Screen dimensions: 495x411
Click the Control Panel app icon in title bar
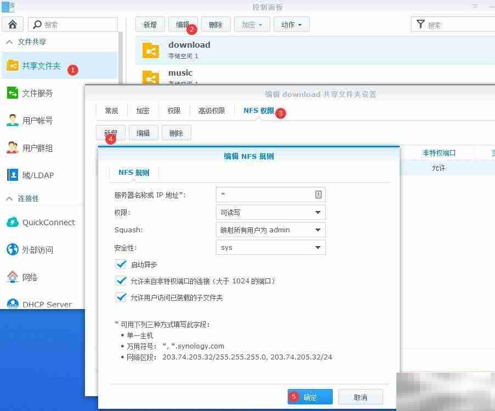(x=8, y=7)
